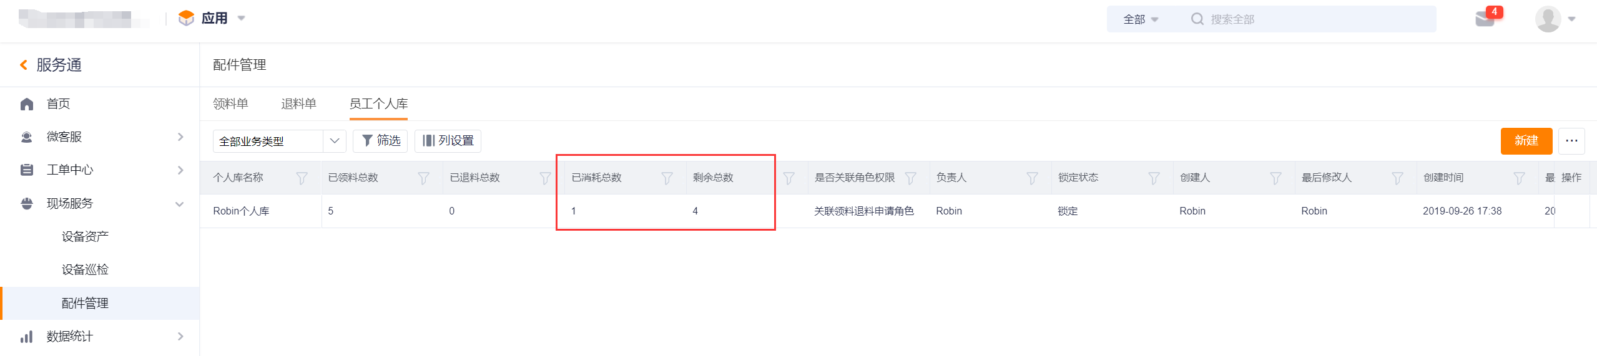Expand the 微客服 sidebar menu
1597x356 pixels.
[x=100, y=137]
